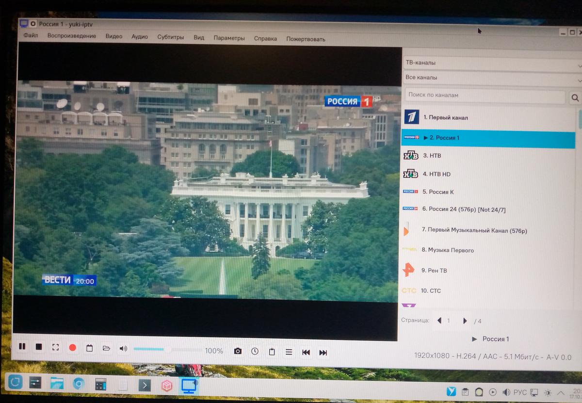This screenshot has height=403, width=582.
Task: Go to next channel list page
Action: [465, 321]
